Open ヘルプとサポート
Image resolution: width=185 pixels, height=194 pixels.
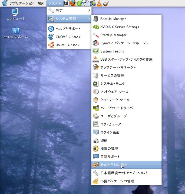69,29
